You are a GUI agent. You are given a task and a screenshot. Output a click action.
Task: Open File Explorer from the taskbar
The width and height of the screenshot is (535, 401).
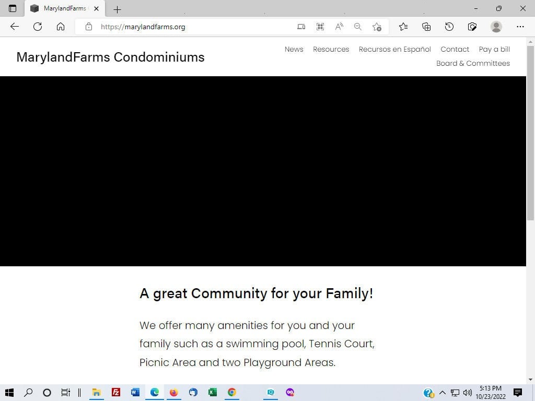[96, 393]
